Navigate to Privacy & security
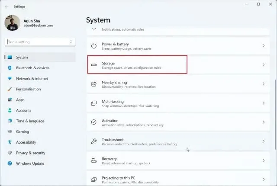Screen dimensions: 277x186 (x=40, y=153)
